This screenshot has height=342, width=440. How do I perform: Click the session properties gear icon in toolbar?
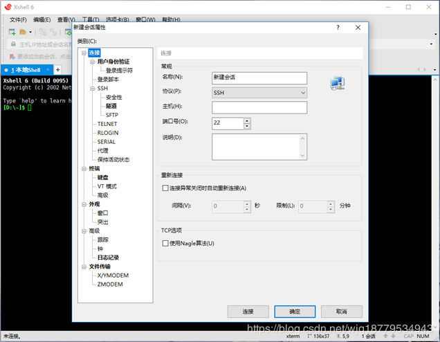tap(68, 32)
